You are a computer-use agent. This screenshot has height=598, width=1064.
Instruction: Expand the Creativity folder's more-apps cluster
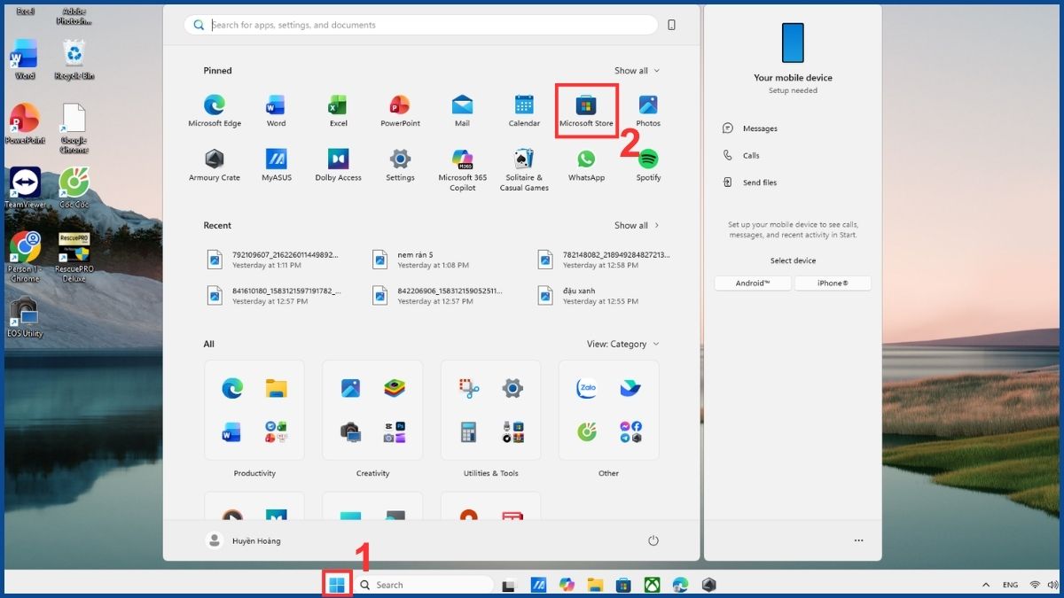[x=395, y=431]
